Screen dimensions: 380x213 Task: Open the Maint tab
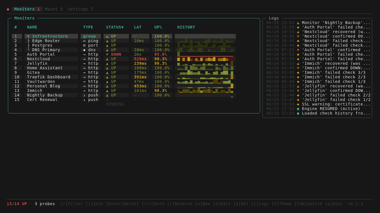point(54,9)
